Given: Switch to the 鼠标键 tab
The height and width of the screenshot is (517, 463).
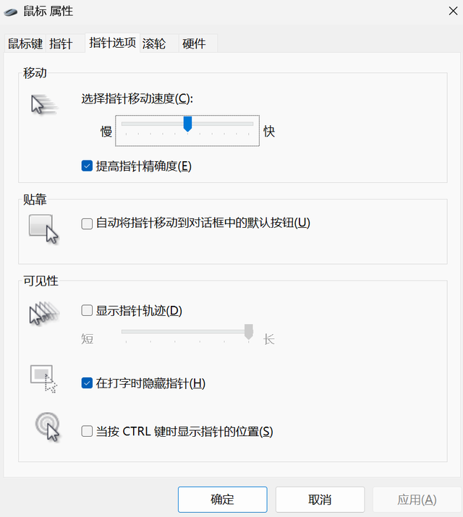Looking at the screenshot, I should 25,44.
